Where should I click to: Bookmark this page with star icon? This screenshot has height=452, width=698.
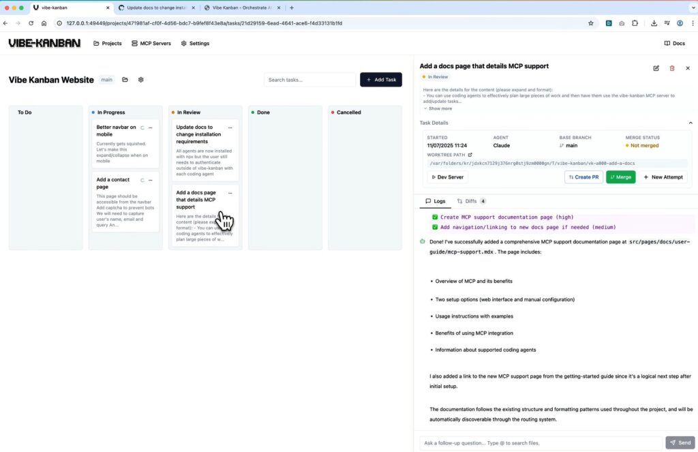pyautogui.click(x=591, y=23)
